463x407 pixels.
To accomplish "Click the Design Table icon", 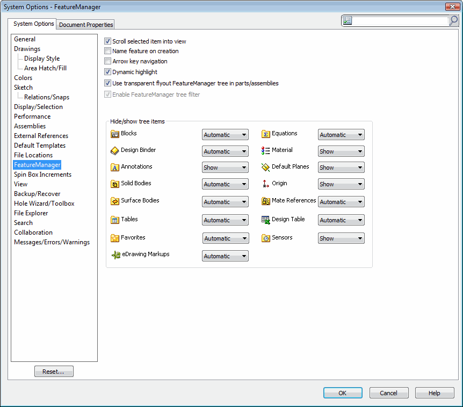I will click(x=266, y=220).
